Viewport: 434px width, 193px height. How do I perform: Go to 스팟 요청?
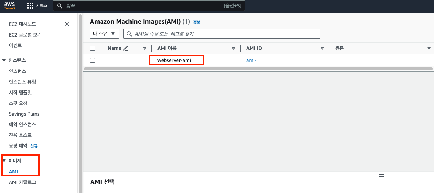[18, 103]
